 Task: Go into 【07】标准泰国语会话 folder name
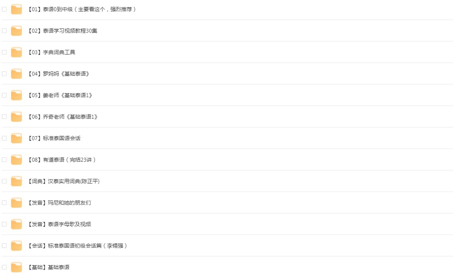coord(54,138)
